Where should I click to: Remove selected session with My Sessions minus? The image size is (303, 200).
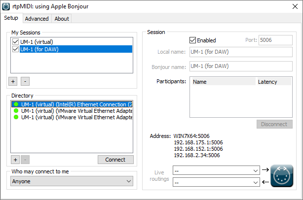(x=25, y=81)
